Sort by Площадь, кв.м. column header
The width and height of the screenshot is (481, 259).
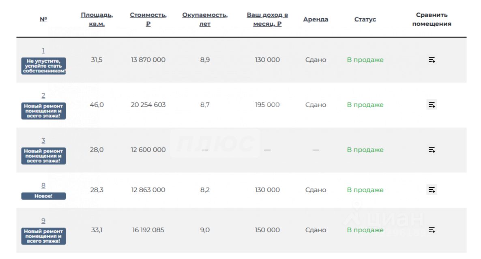pos(97,19)
